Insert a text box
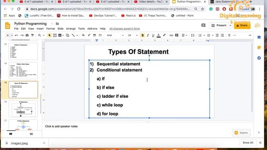Screen dimensions: 267x150 point(55,35)
